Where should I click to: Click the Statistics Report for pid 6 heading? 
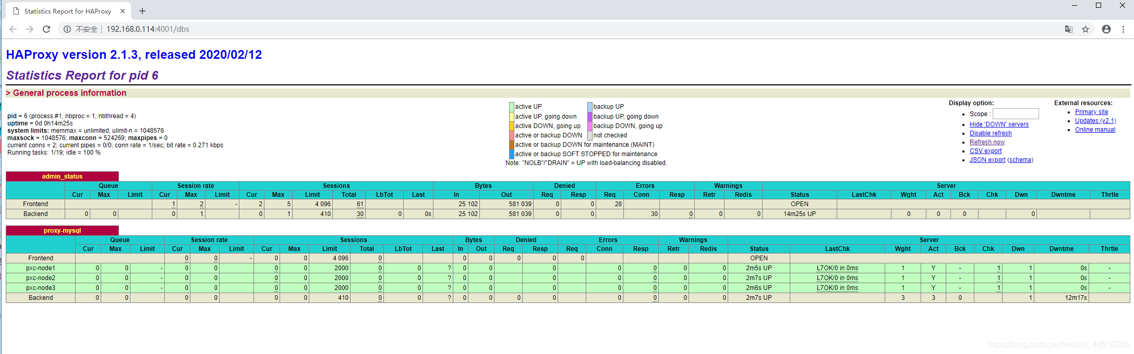coord(82,75)
